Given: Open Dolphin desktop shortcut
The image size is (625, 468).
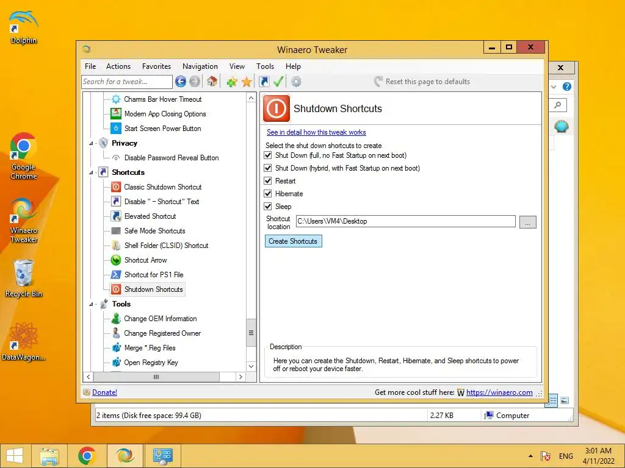Looking at the screenshot, I should [x=23, y=27].
